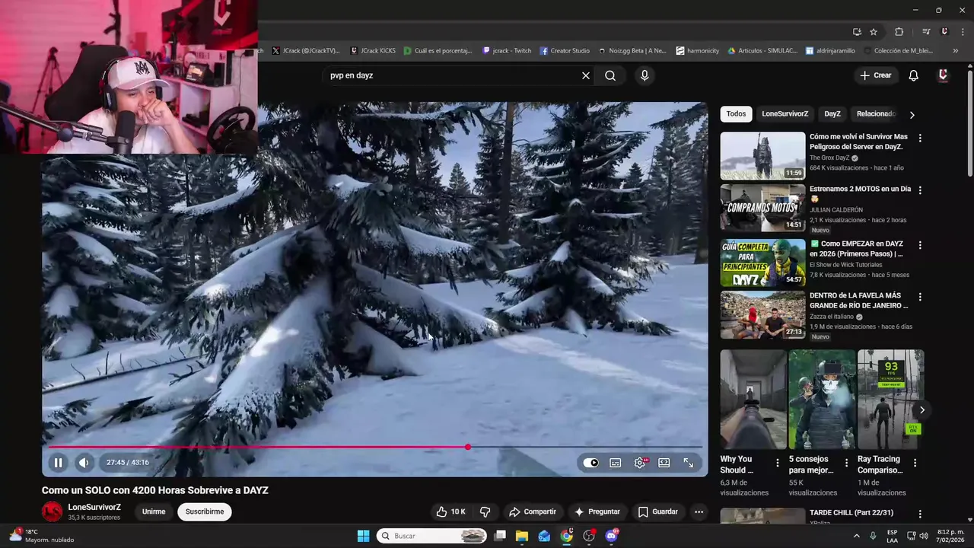Click the Compartir button
The image size is (974, 548).
(x=533, y=512)
